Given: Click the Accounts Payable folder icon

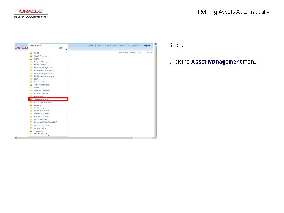Looking at the screenshot, I should pos(31,93).
